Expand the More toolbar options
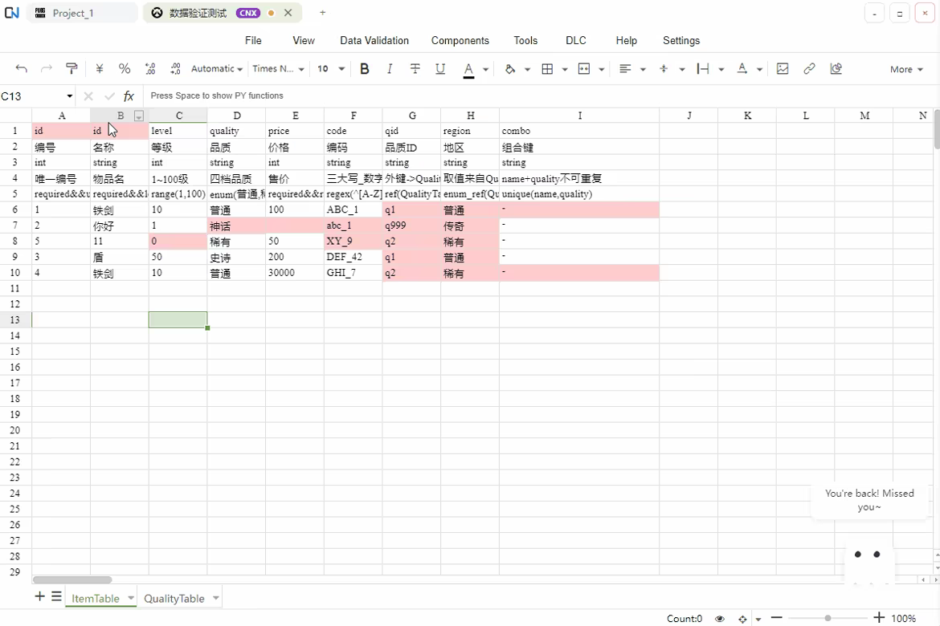 tap(906, 70)
